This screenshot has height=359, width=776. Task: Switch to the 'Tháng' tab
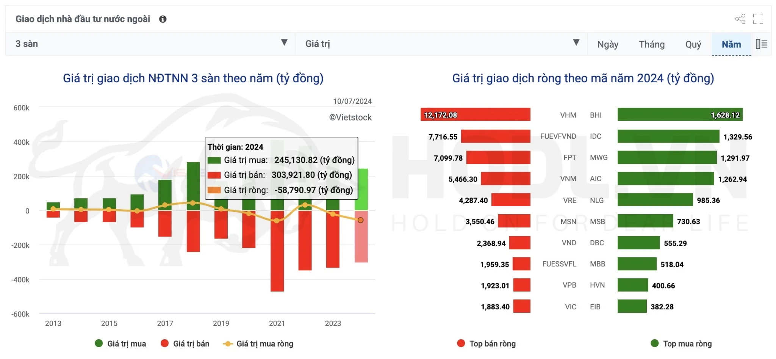(x=652, y=44)
